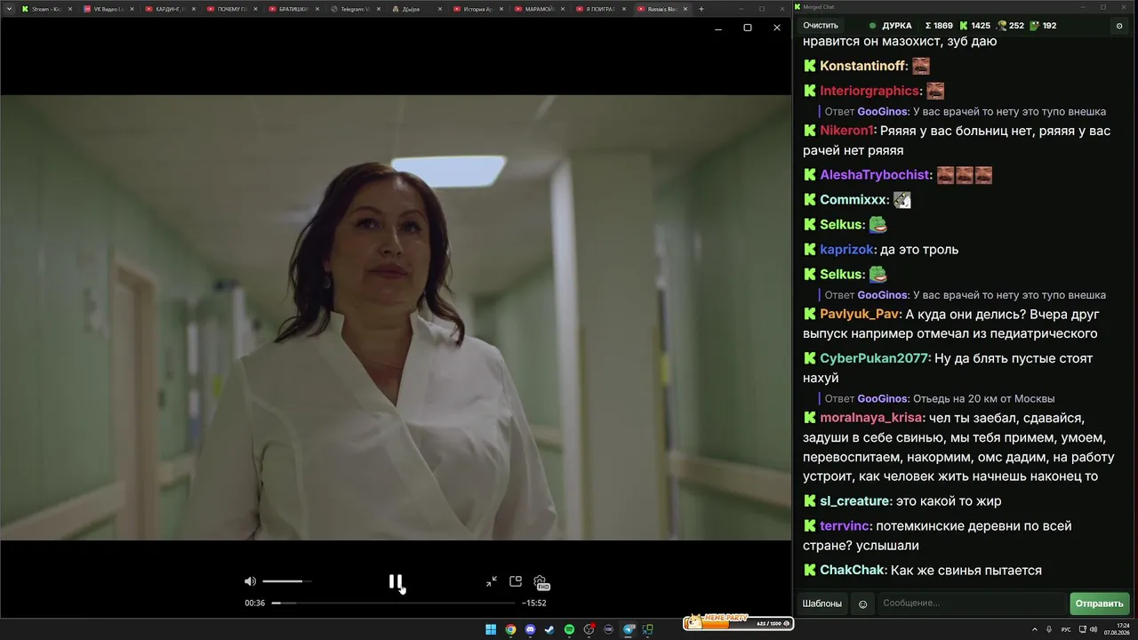Click the microphone tray icon
1138x640 pixels.
coord(1049,629)
